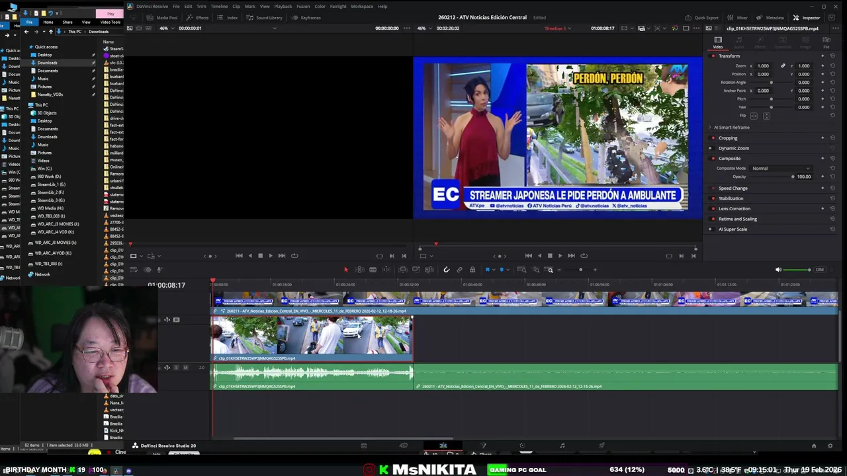
Task: Click the blue Marker icon in the timeline toolbar
Action: [x=502, y=270]
